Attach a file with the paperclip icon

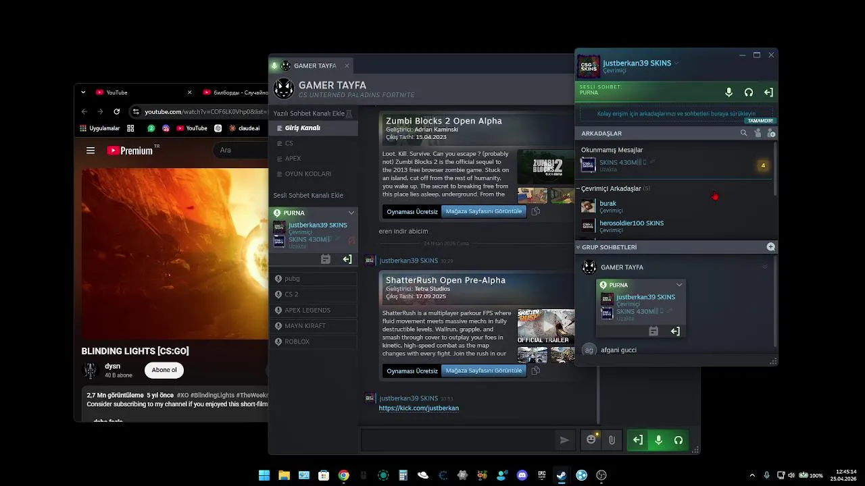pos(612,440)
